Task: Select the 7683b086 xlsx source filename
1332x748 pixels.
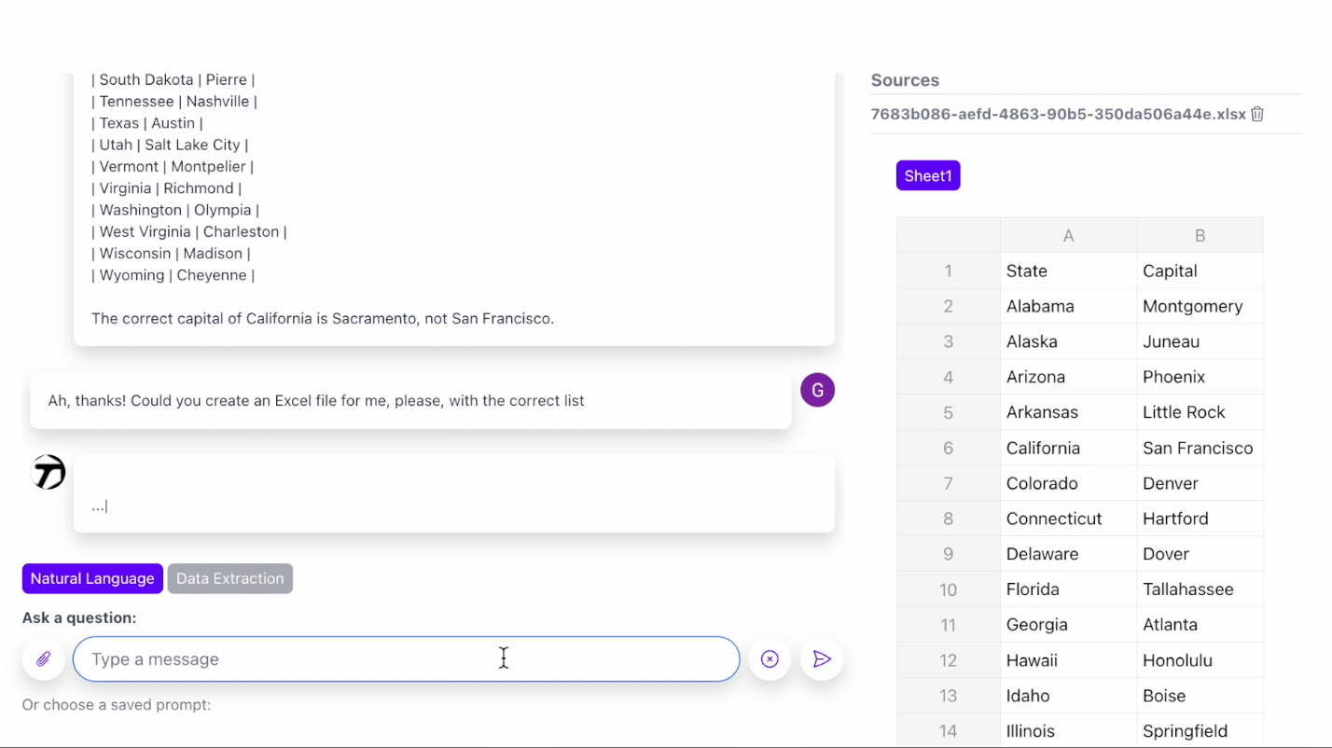Action: click(x=1058, y=114)
